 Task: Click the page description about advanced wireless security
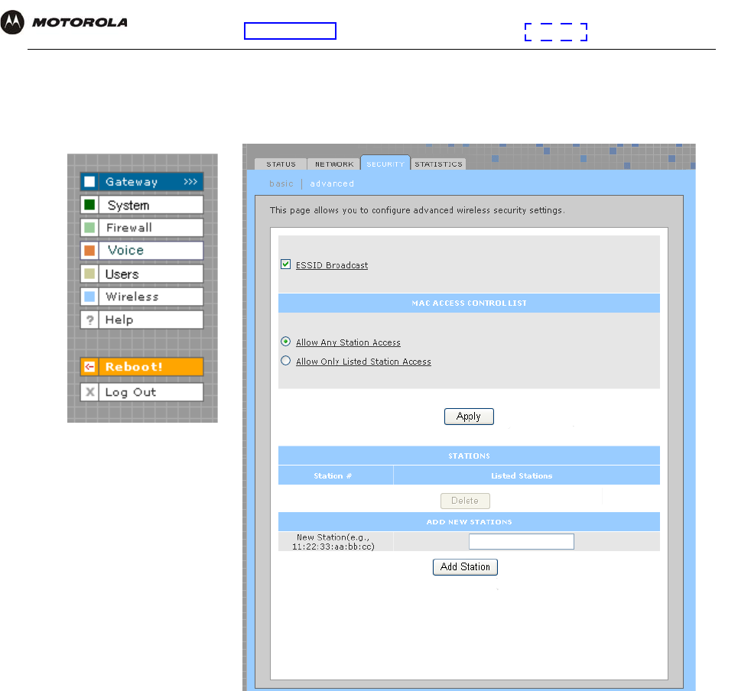click(417, 210)
